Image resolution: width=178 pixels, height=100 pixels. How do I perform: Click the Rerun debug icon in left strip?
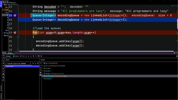tap(3, 56)
